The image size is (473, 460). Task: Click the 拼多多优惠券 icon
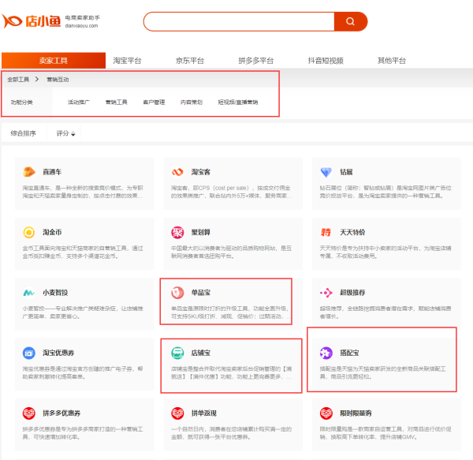coord(29,413)
